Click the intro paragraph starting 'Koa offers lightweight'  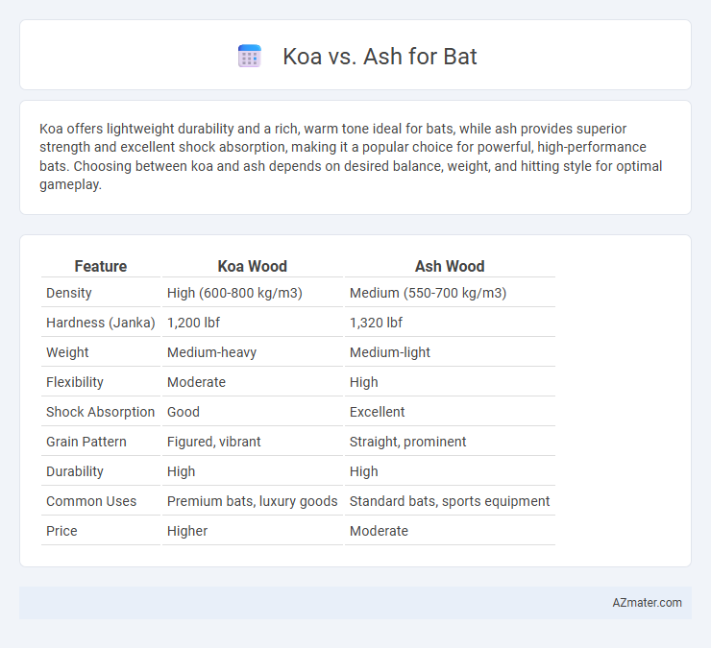coord(351,156)
